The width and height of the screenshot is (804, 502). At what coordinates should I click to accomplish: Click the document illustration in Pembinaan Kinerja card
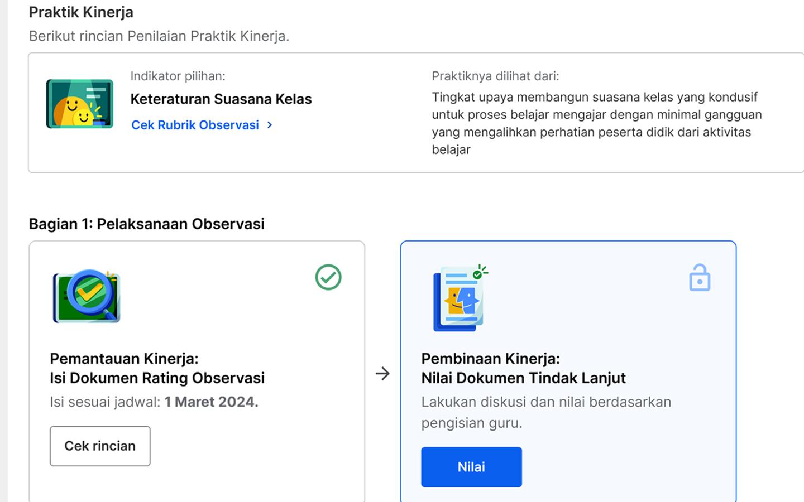(460, 298)
